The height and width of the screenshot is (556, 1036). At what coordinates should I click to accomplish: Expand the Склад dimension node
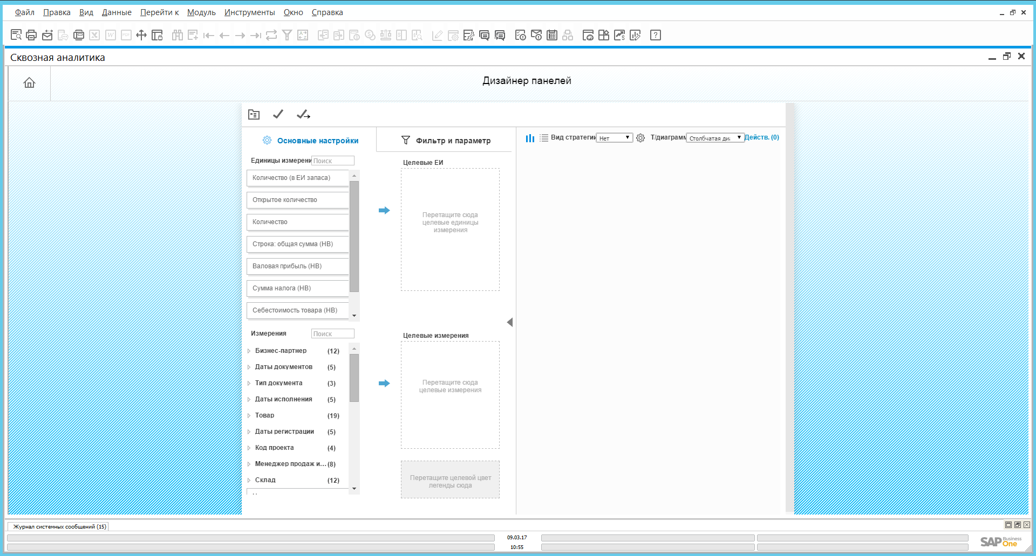[x=249, y=480]
